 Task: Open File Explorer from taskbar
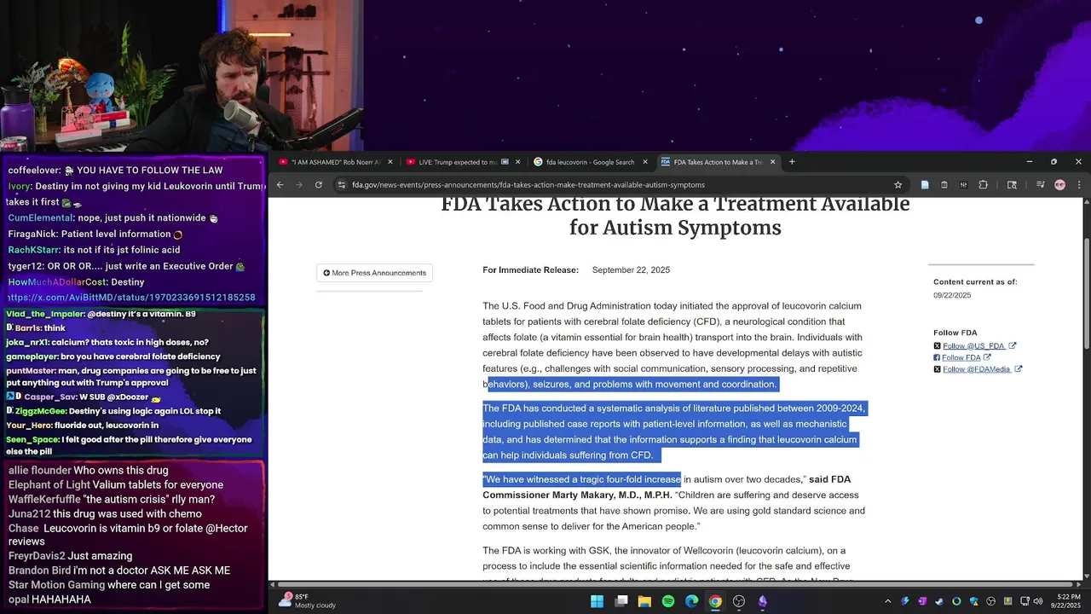click(644, 601)
